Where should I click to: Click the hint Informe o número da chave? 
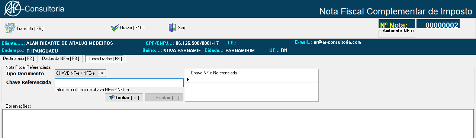point(92,90)
